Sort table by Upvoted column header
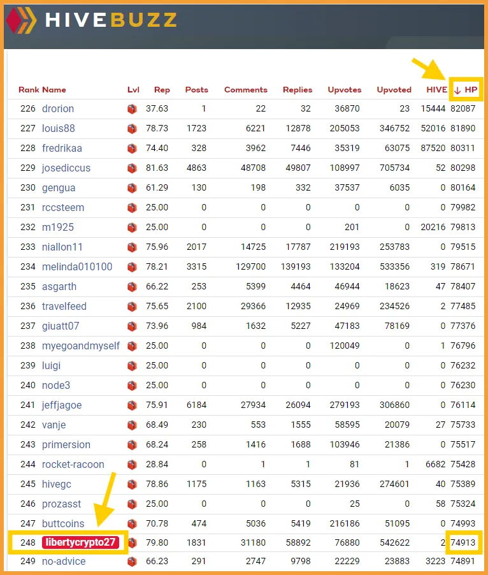The height and width of the screenshot is (575, 488). (394, 90)
